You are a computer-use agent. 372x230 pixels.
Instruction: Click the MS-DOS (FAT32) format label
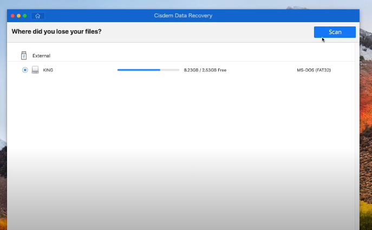pyautogui.click(x=314, y=70)
